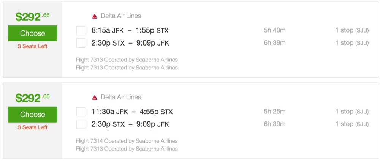Click the 1 stop (SJU) label beside 5h 40m
The image size is (380, 162).
[x=352, y=30]
